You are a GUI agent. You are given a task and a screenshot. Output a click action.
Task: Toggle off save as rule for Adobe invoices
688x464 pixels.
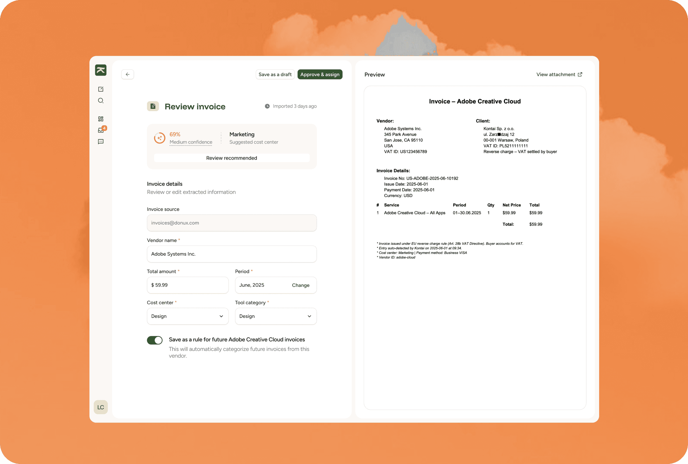[x=155, y=340]
